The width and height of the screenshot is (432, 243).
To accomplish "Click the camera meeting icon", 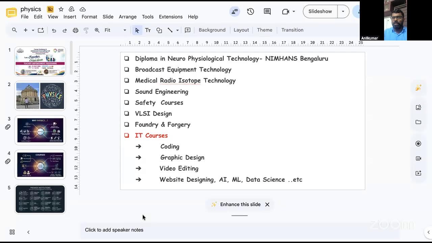I will (286, 11).
